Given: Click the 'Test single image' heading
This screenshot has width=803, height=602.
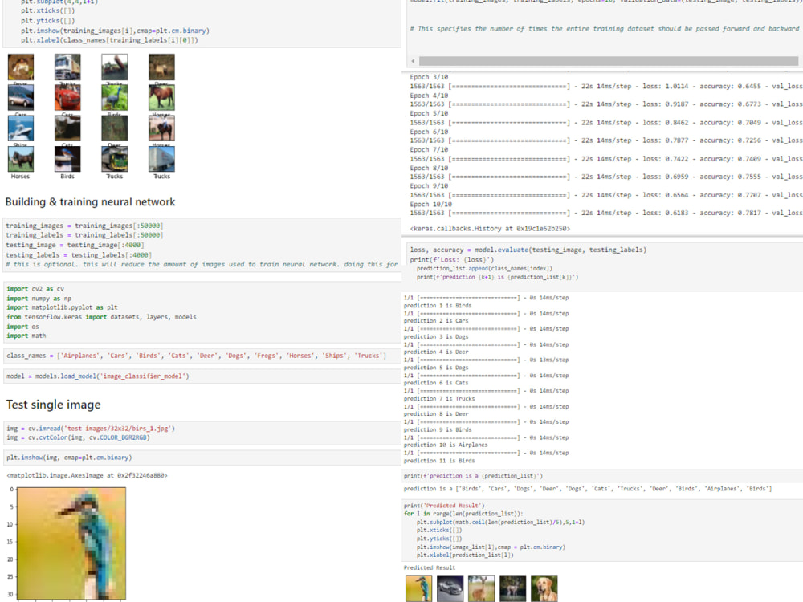Looking at the screenshot, I should coord(53,405).
